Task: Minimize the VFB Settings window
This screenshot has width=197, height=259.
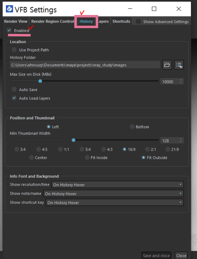Action: 130,9
